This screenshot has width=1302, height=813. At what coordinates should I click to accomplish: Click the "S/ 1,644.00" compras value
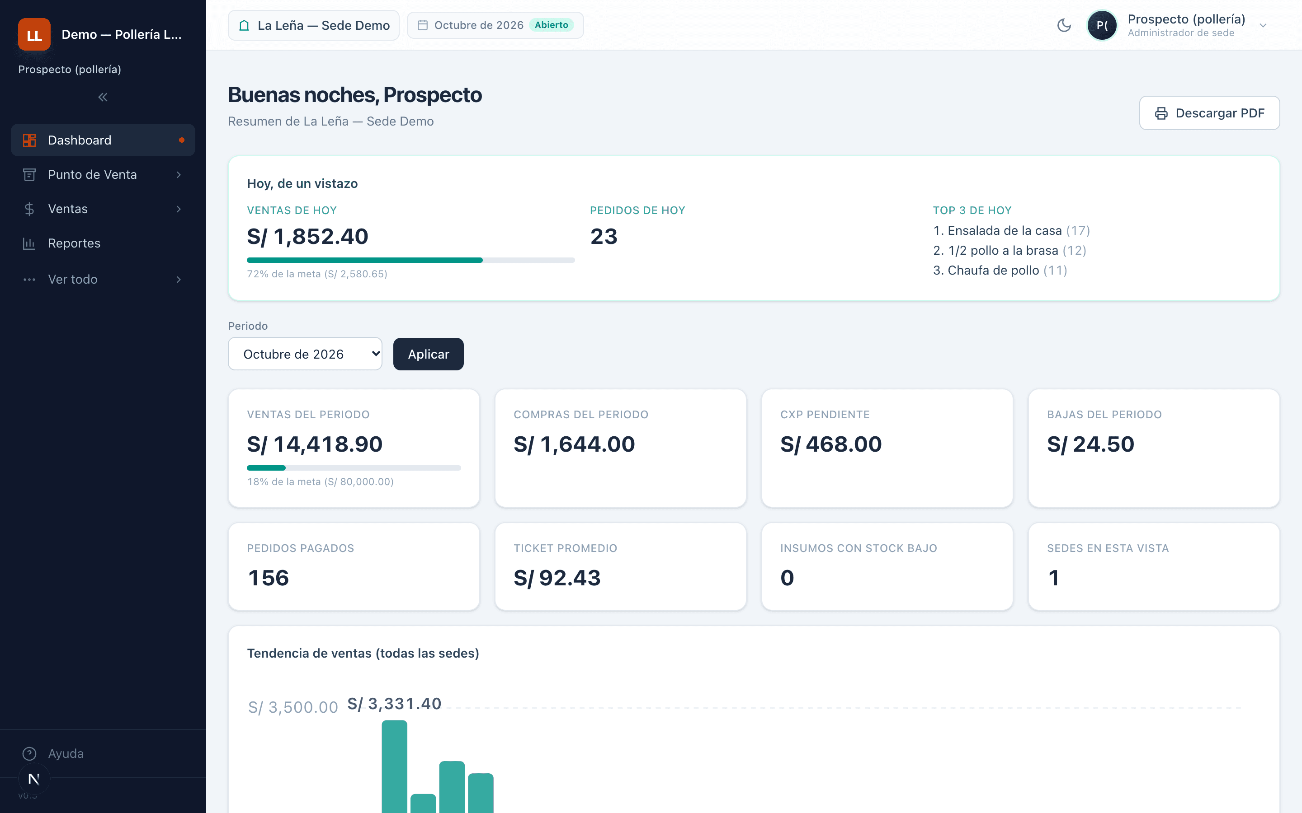tap(574, 444)
